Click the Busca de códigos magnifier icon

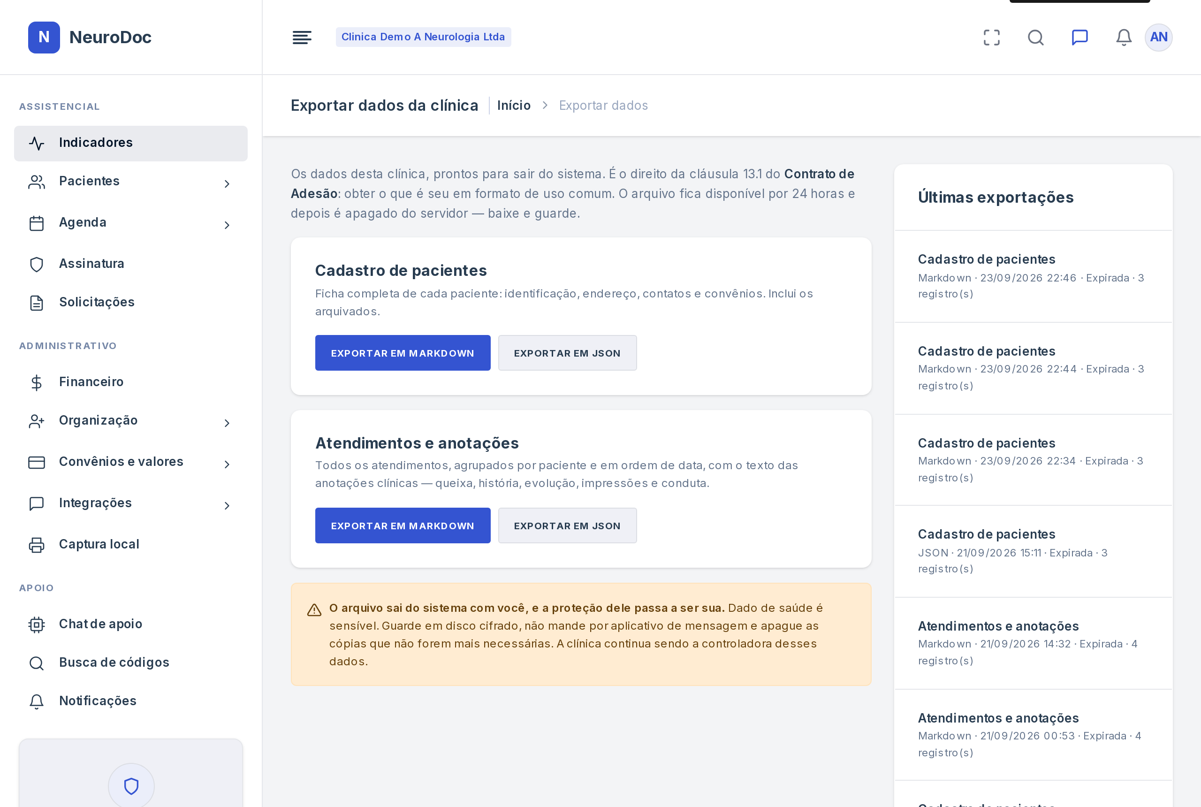(37, 663)
